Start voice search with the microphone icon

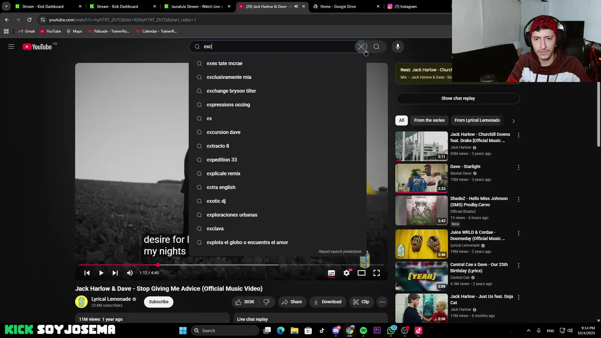398,46
